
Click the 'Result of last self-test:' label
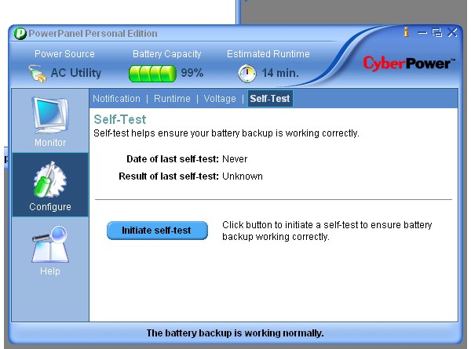pyautogui.click(x=169, y=176)
